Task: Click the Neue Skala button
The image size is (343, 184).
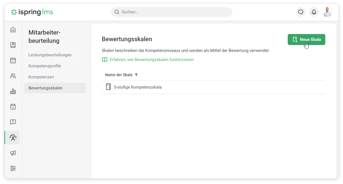Action: coord(306,40)
